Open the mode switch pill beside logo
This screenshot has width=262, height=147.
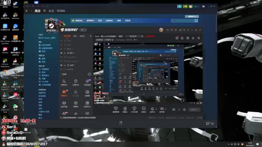[x=83, y=30]
